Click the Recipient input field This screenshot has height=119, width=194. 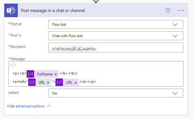click(x=116, y=48)
